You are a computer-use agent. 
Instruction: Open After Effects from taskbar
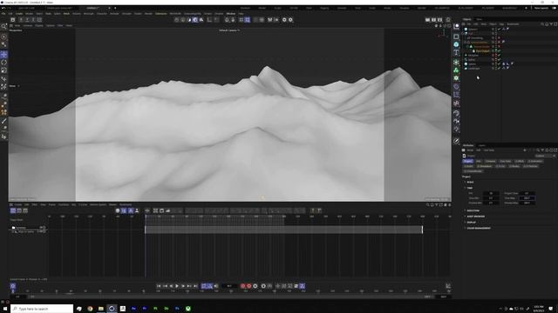[133, 309]
